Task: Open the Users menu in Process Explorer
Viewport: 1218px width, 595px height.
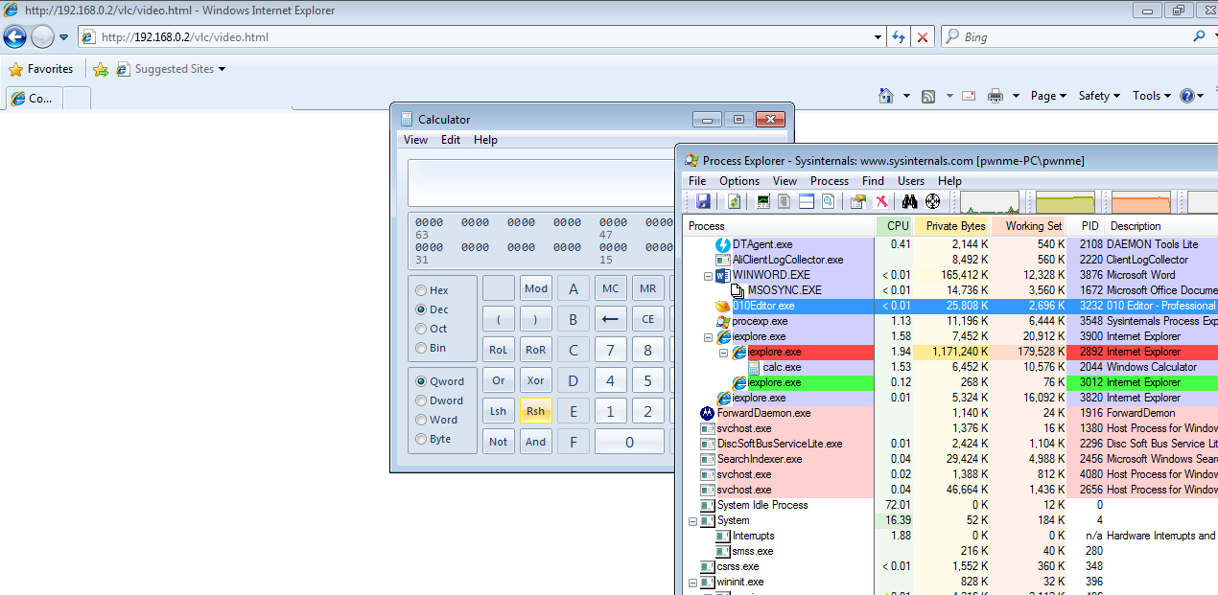Action: tap(911, 181)
